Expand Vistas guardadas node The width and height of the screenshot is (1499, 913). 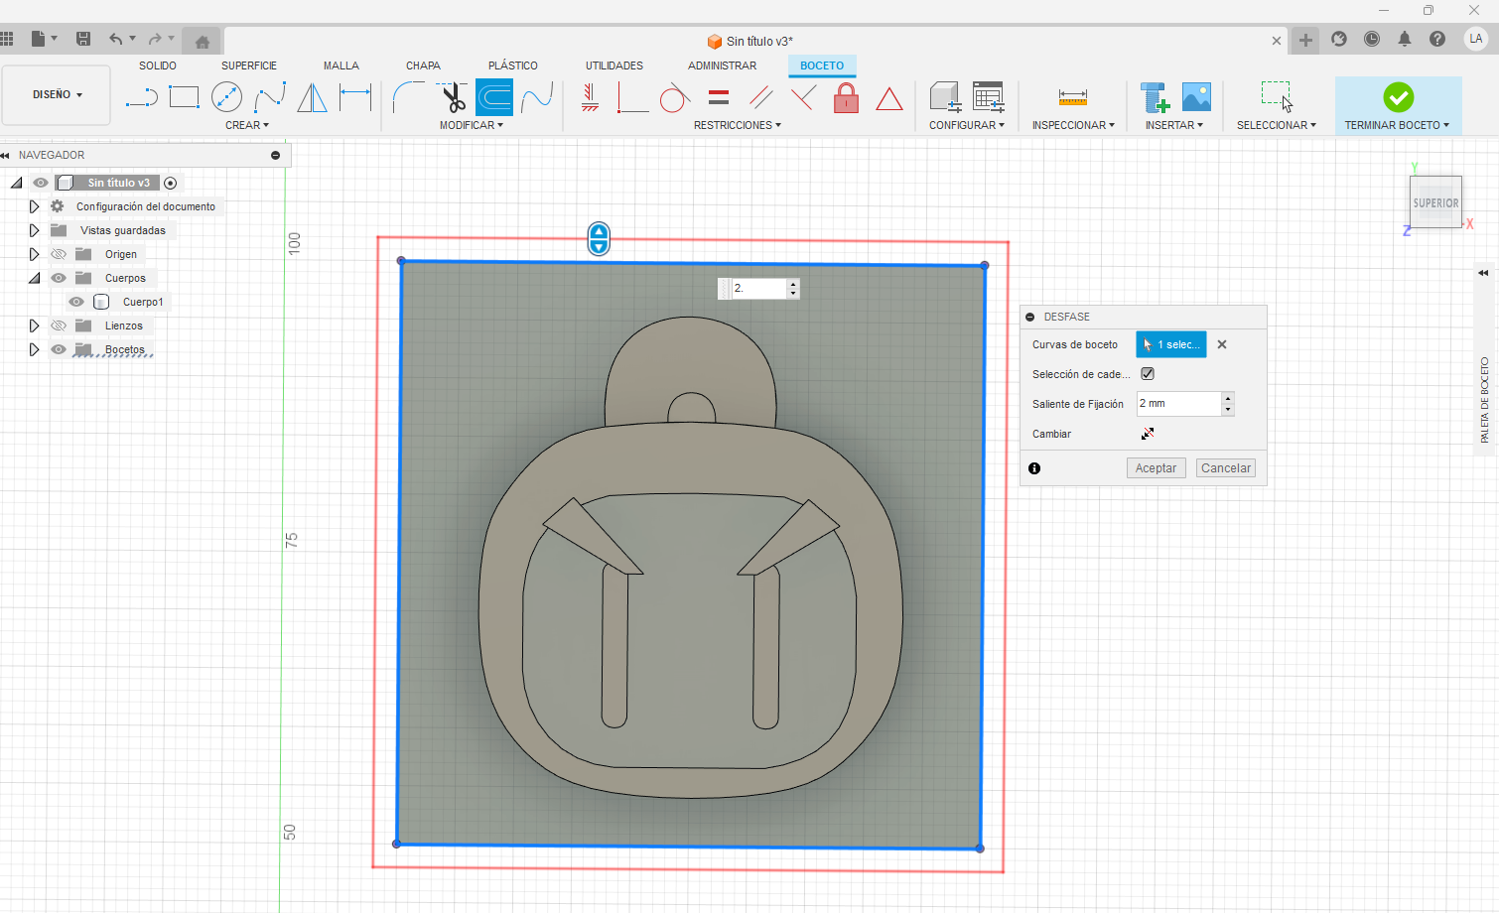(x=34, y=230)
